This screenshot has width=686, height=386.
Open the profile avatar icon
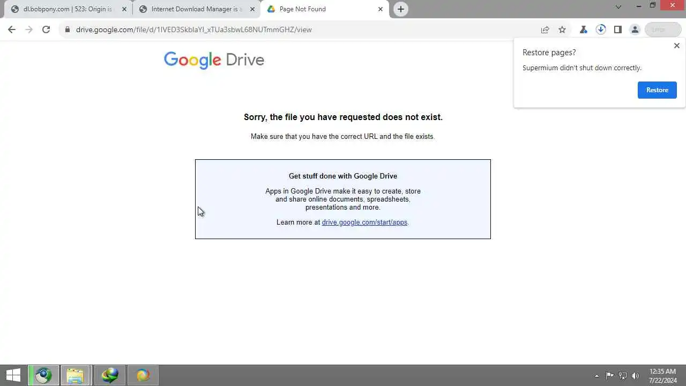point(635,29)
